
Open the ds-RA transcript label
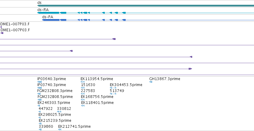click(43, 10)
